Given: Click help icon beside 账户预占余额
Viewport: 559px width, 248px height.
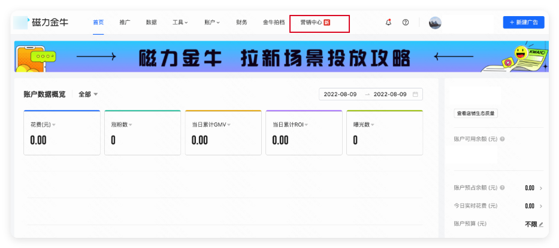Looking at the screenshot, I should click(502, 188).
